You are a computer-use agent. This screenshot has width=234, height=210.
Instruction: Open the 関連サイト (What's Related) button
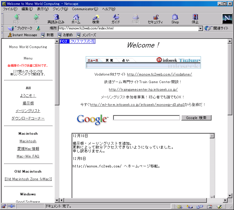(x=216, y=28)
